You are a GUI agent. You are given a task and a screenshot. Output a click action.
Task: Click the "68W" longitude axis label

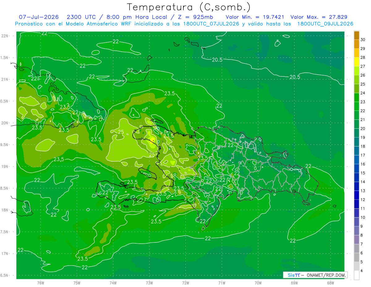[330, 283]
